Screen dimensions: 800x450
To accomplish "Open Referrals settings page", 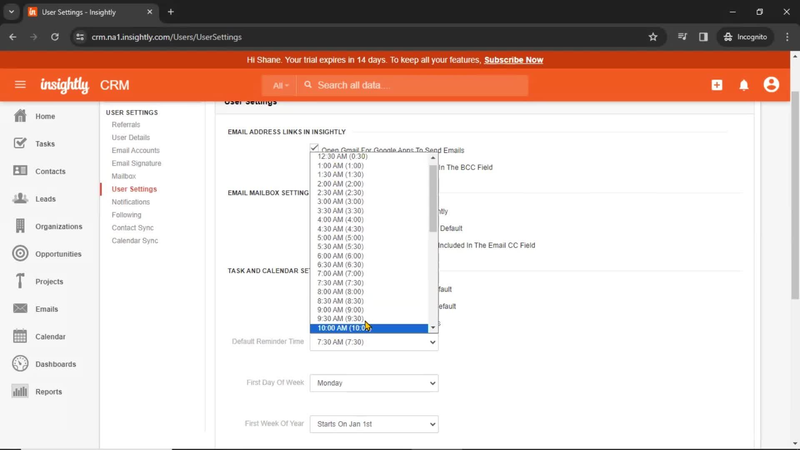I will pyautogui.click(x=126, y=125).
